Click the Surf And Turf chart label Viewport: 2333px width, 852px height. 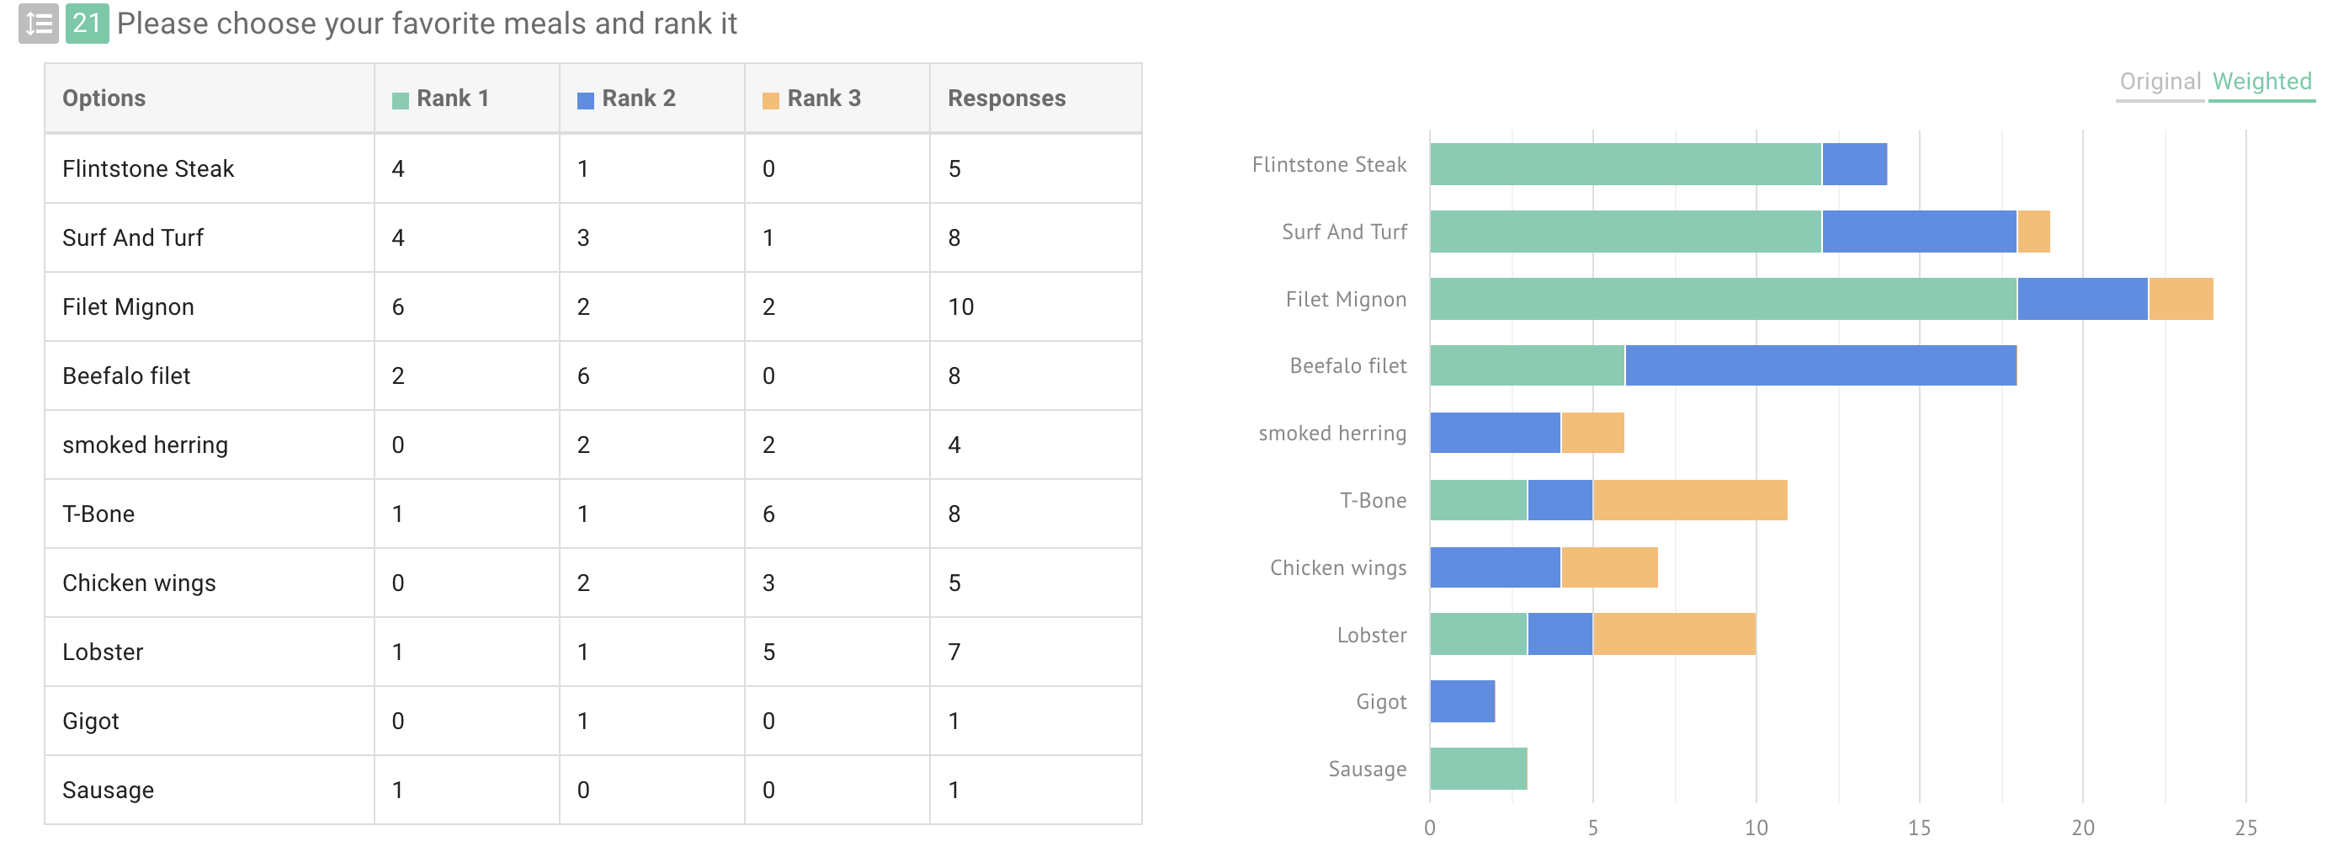tap(1343, 232)
